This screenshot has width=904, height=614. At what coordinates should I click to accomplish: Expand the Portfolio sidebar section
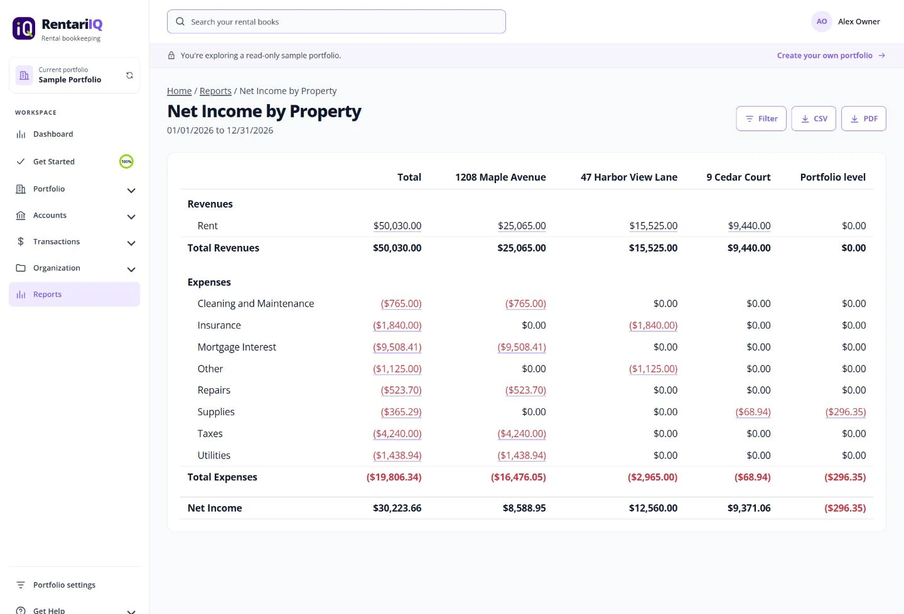pyautogui.click(x=131, y=190)
